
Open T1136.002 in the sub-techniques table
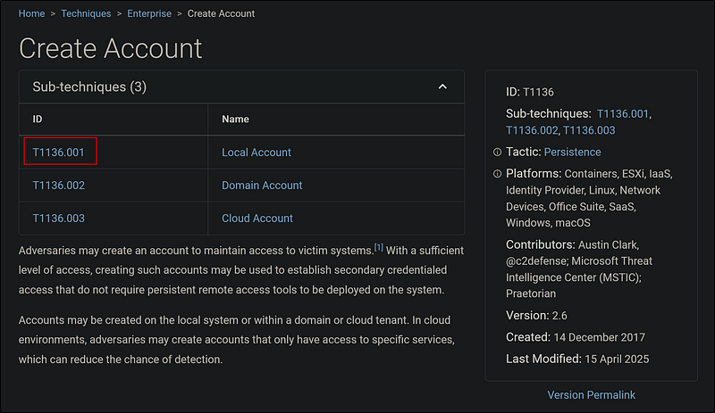pyautogui.click(x=58, y=186)
